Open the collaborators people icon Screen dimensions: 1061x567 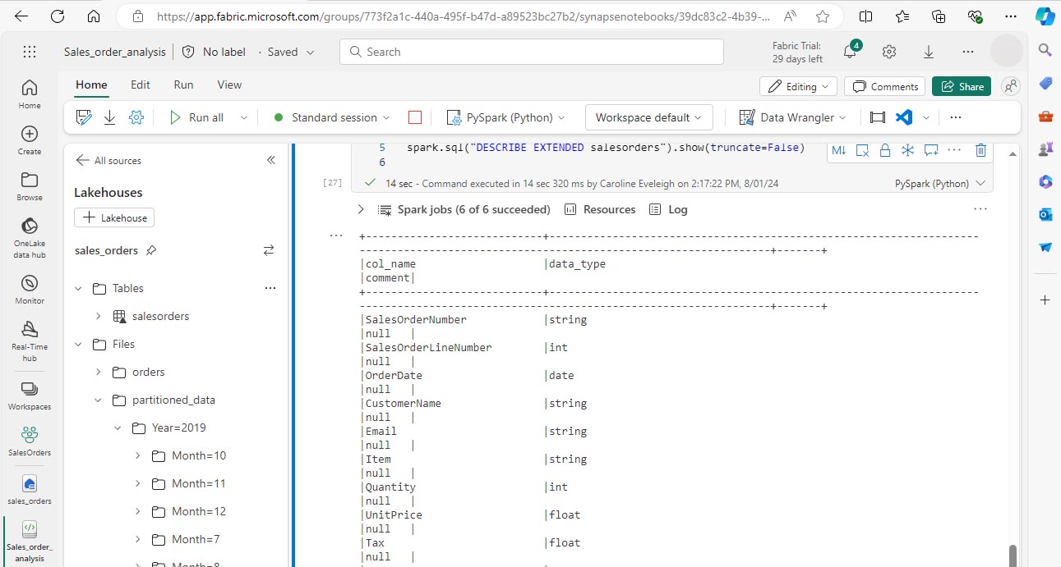1011,86
